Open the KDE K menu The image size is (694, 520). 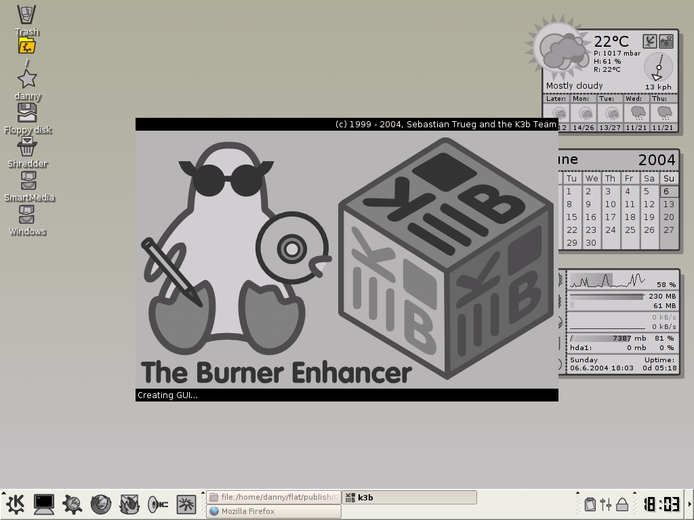(16, 504)
